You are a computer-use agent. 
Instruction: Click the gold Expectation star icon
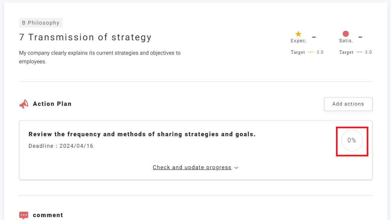[x=298, y=34]
